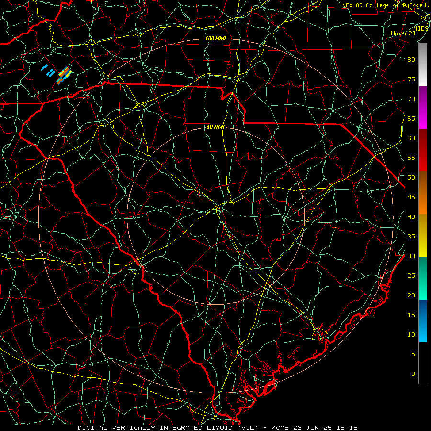Pick the green-teal segment of color bar
Image resolution: width=431 pixels, height=431 pixels.
tap(423, 278)
